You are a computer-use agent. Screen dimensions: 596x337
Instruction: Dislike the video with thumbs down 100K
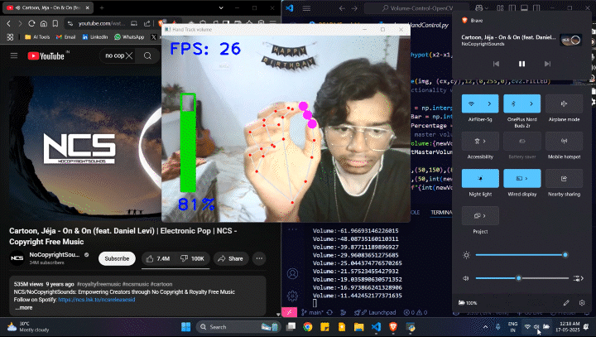[x=192, y=258]
